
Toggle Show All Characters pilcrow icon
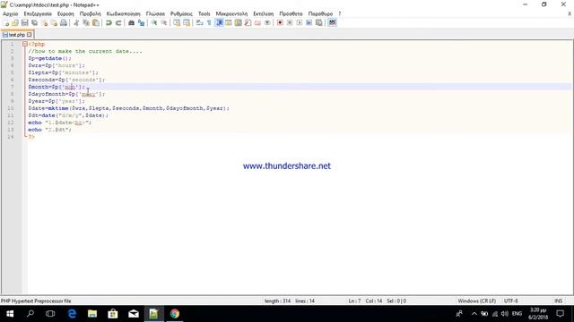209,22
